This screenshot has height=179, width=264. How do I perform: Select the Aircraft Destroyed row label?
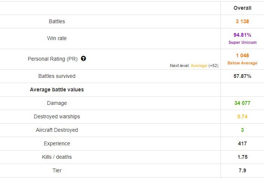(57, 130)
